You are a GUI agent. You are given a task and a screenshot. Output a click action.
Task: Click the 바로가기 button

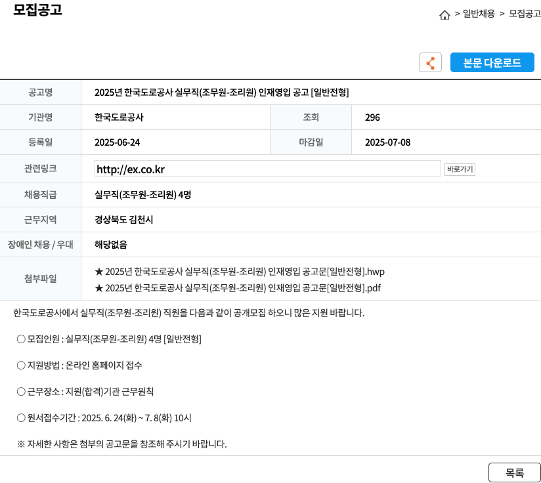(x=460, y=169)
